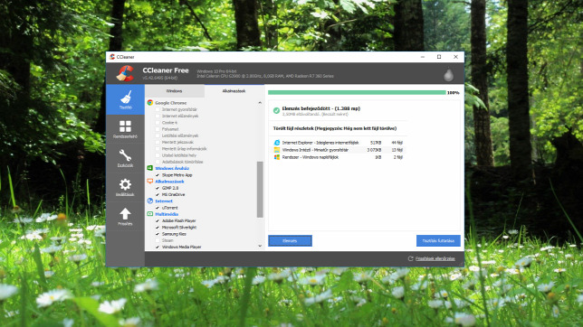Viewport: 583px width, 327px height.
Task: Click the Rendszer Windows flag icon in results
Action: [277, 157]
